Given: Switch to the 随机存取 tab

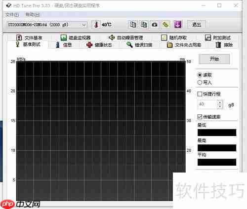Looking at the screenshot, I should point(174,38).
